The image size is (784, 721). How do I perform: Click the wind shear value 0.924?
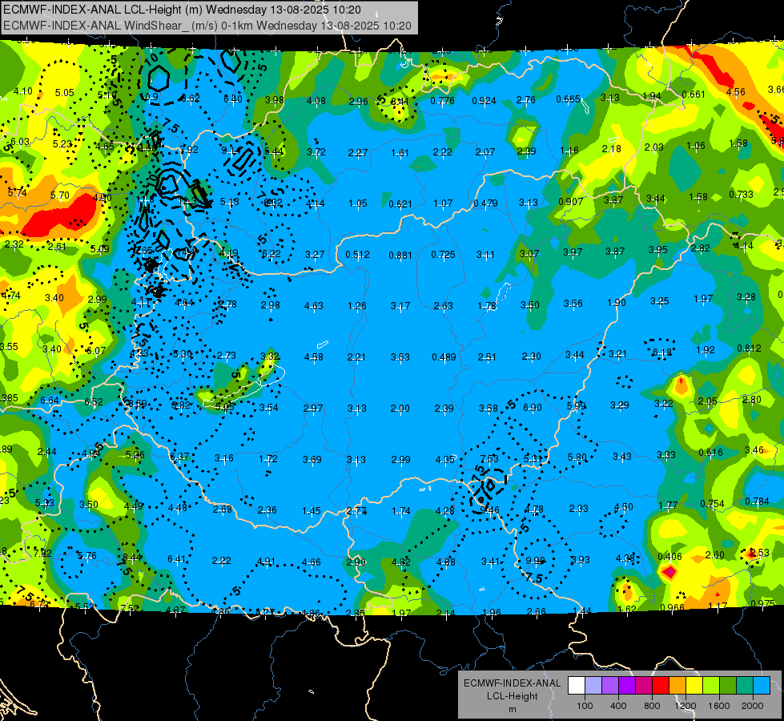tap(484, 101)
